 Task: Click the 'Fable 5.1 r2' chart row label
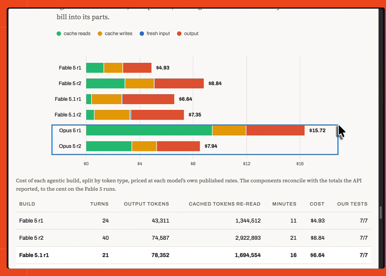pos(68,115)
